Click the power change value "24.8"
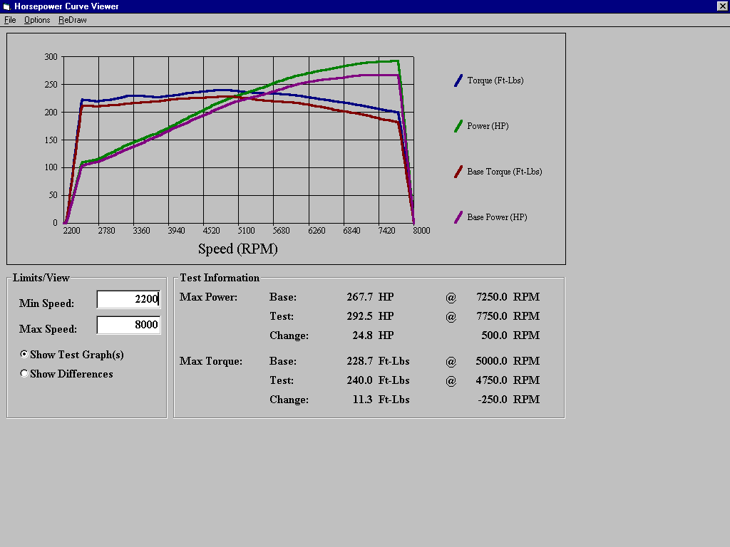The height and width of the screenshot is (547, 730). 362,335
